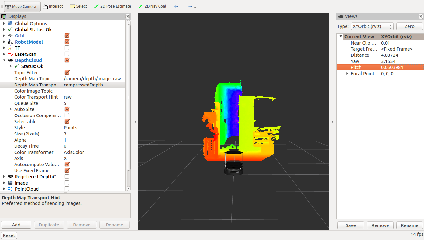Screen dimensions: 424x240
Task: Click the blue plus add-tool icon
Action: tap(176, 6)
